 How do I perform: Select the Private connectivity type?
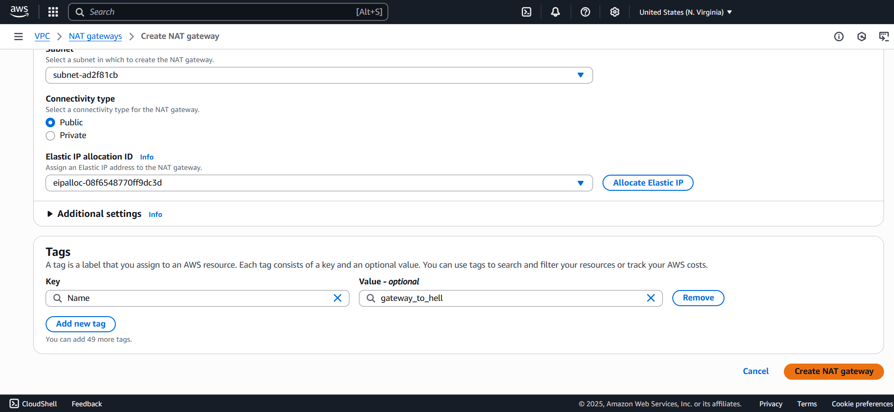50,136
